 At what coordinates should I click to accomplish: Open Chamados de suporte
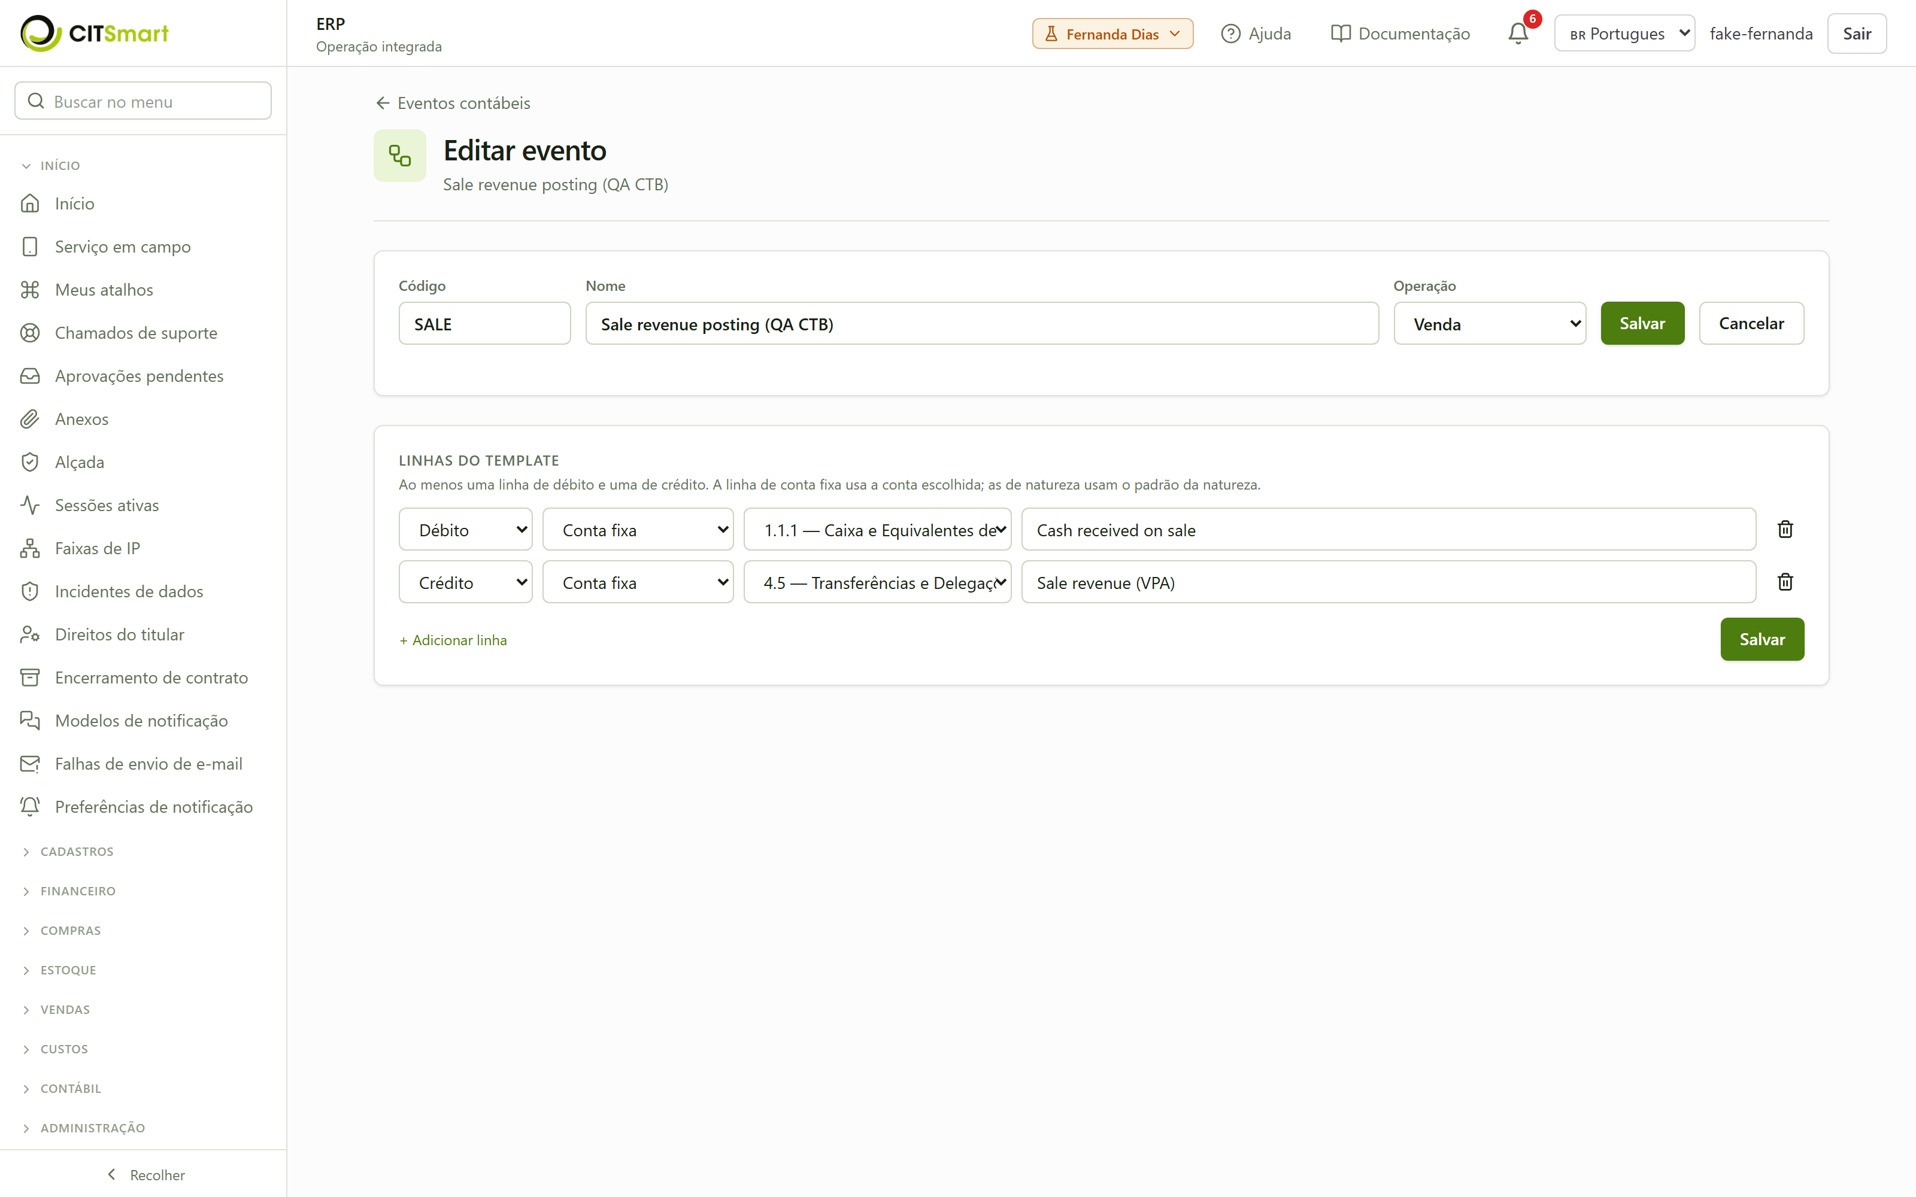click(136, 333)
